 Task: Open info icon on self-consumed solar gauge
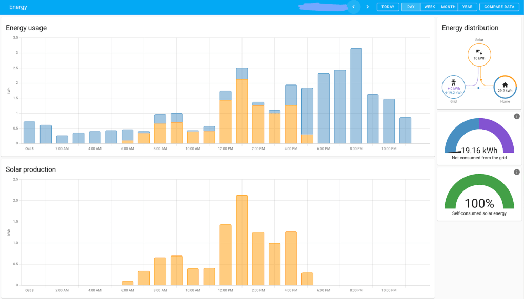516,172
